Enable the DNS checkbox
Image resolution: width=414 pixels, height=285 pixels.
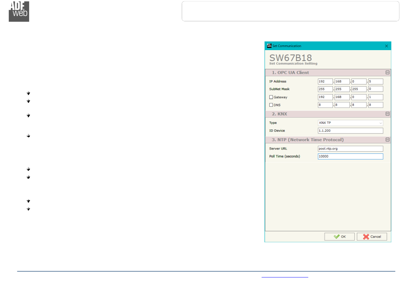pyautogui.click(x=271, y=105)
